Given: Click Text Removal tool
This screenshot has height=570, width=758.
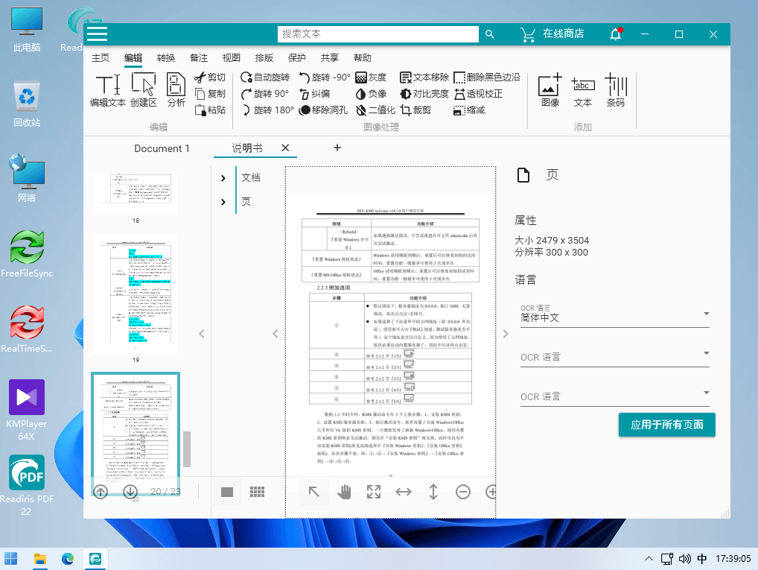Looking at the screenshot, I should [424, 77].
